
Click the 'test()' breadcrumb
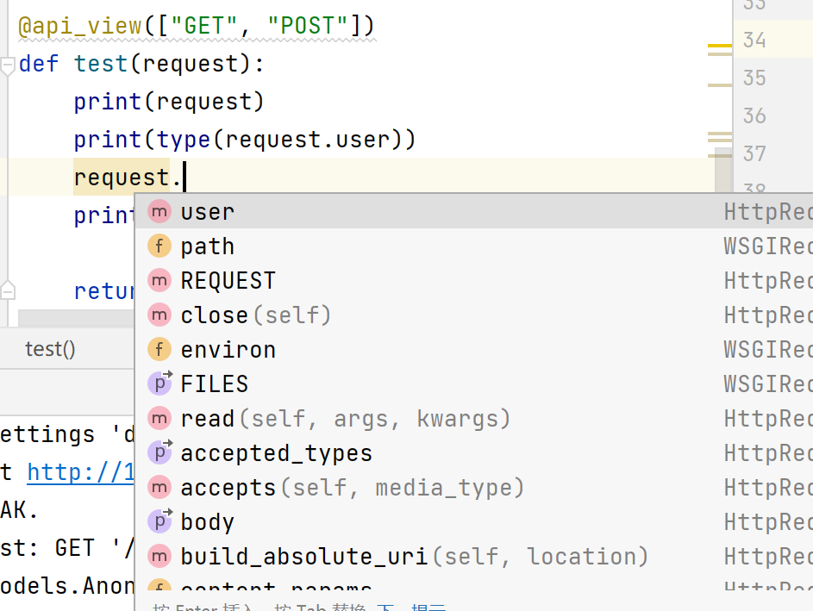point(50,349)
